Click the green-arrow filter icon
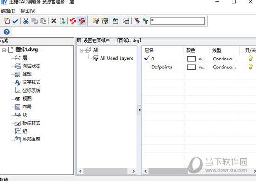 [x=145, y=21]
